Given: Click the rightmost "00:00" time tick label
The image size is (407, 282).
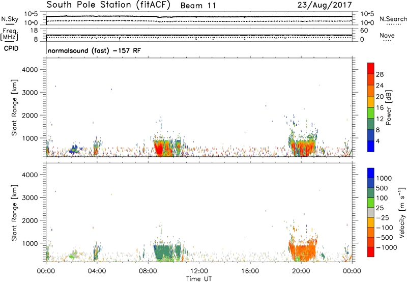Looking at the screenshot, I should point(352,271).
